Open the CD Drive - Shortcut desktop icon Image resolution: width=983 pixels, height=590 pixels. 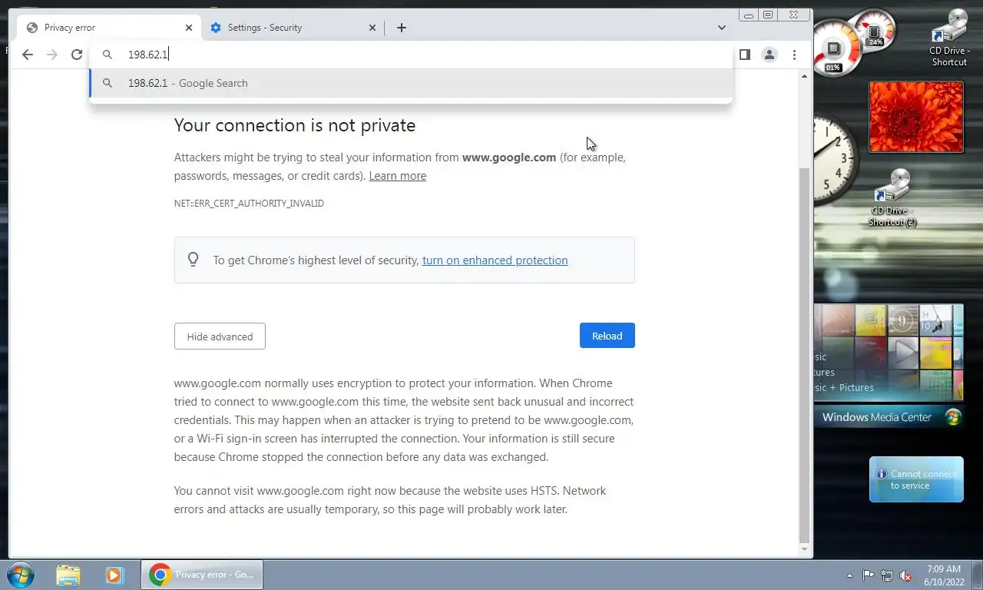click(x=950, y=38)
